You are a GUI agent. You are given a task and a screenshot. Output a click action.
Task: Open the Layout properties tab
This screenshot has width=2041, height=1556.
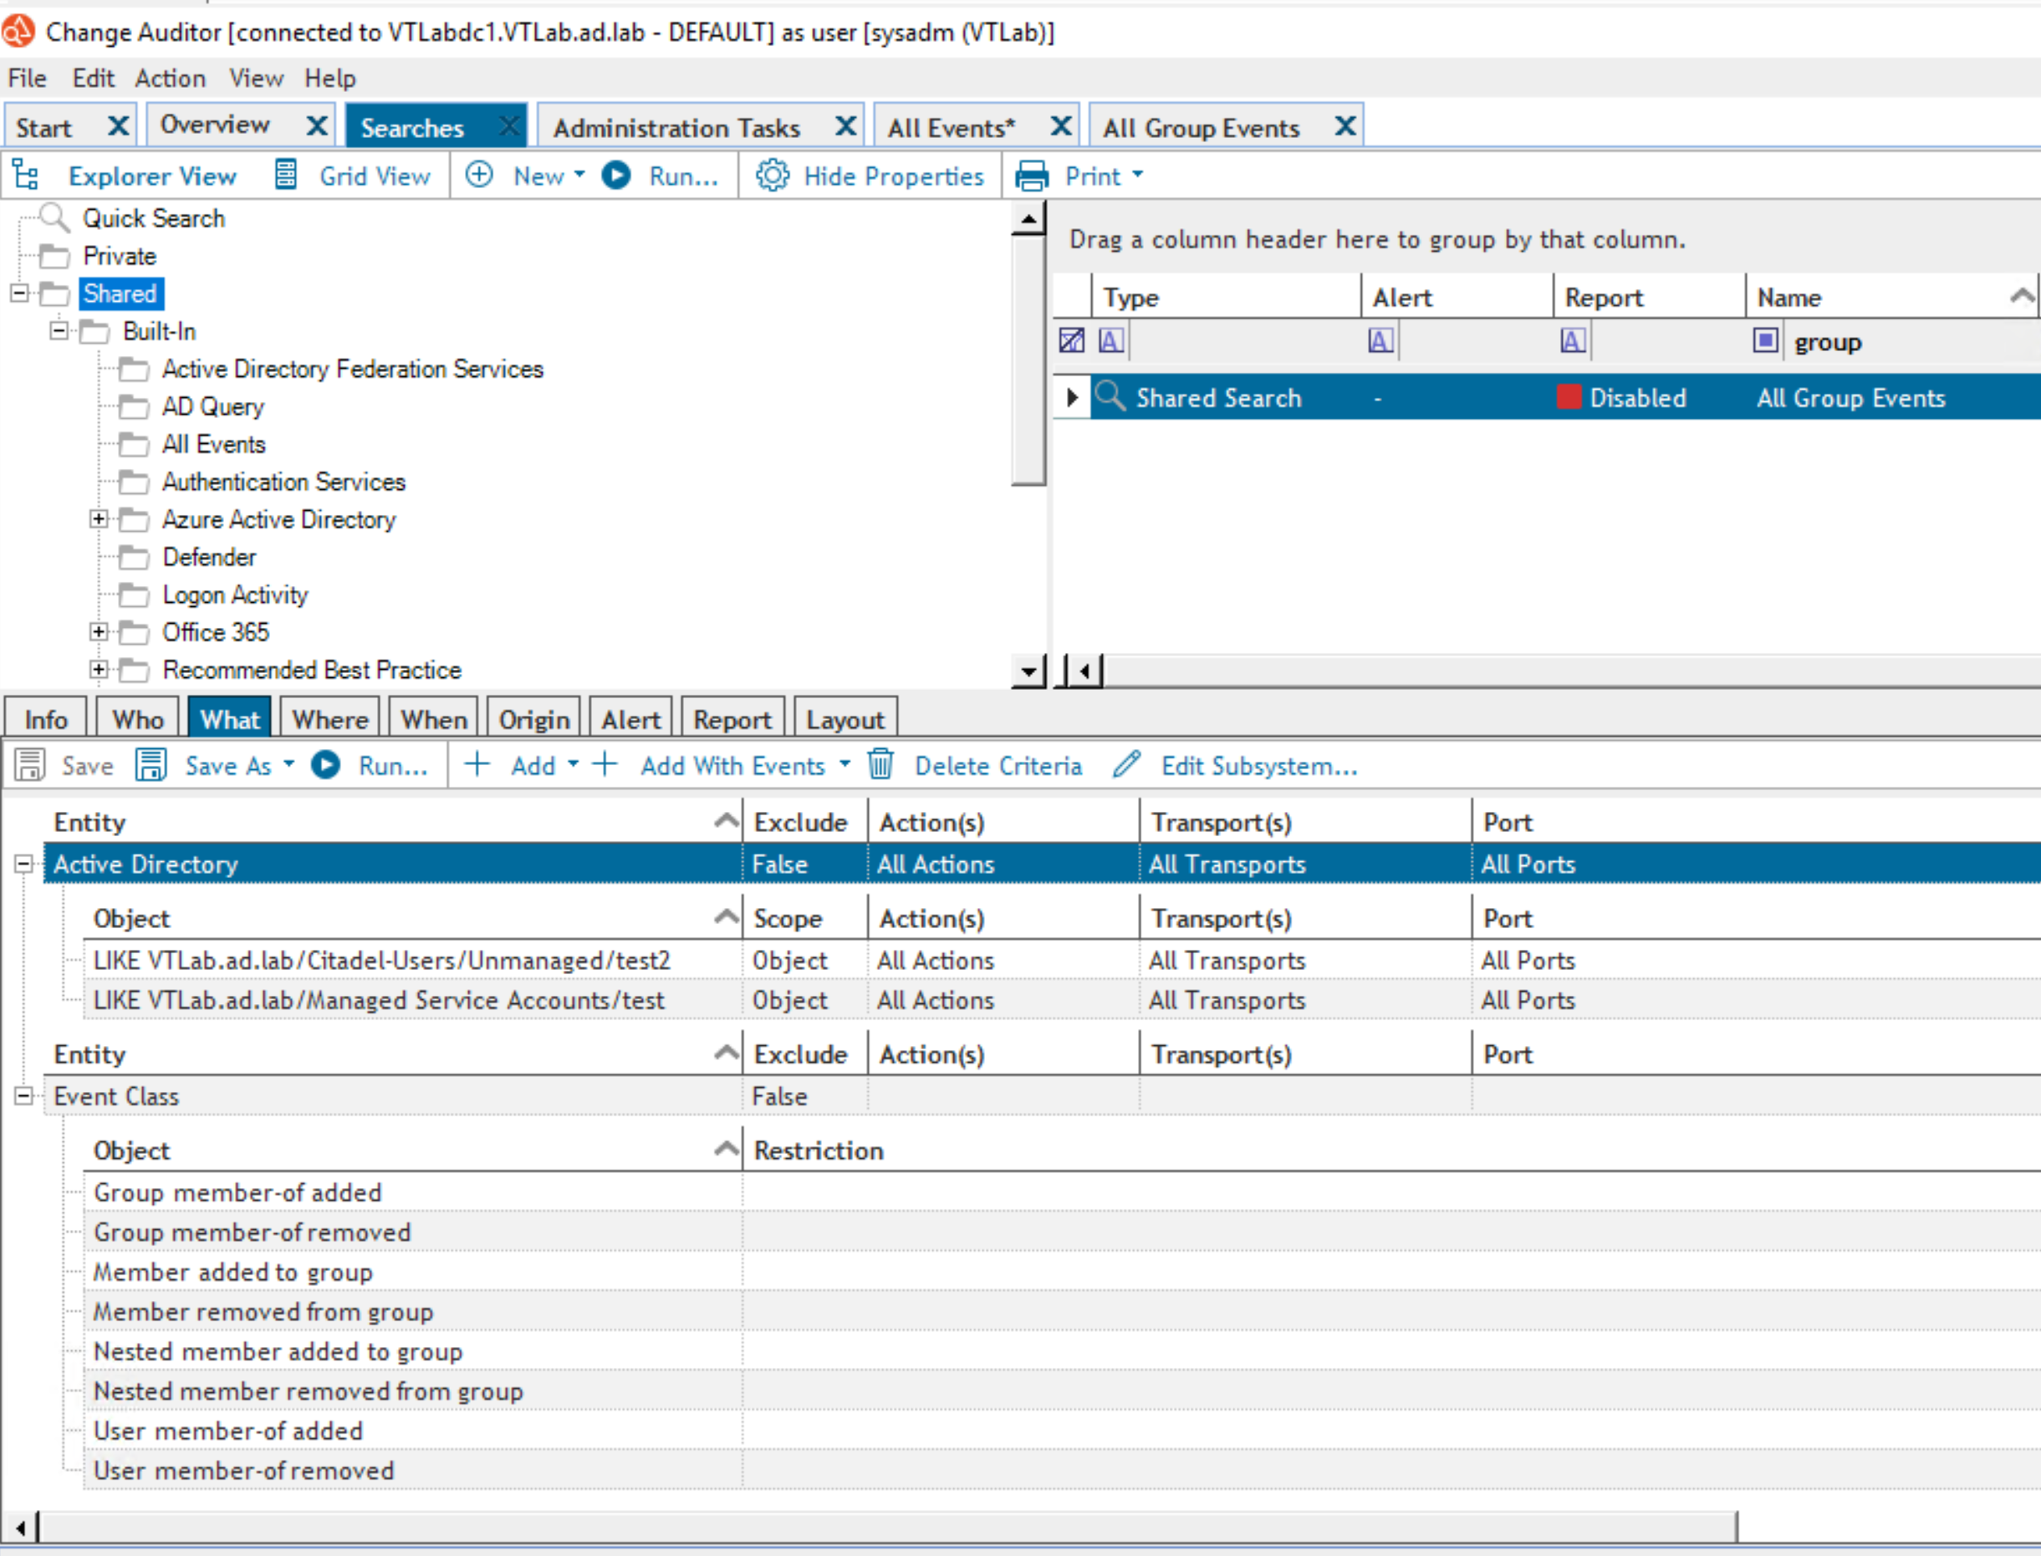[x=845, y=720]
